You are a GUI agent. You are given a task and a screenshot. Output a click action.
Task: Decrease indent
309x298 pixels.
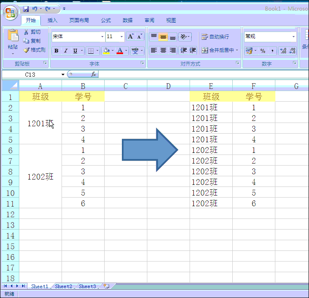tap(183, 50)
